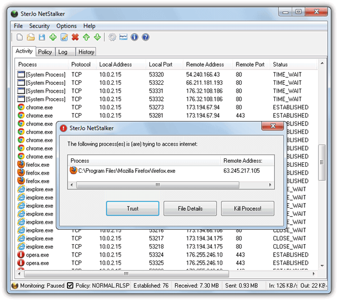Open help question mark icon
338x300 pixels.
(x=146, y=37)
